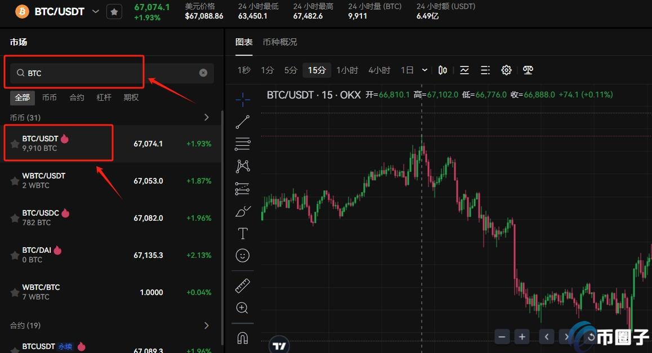Click the Bitcoin logo in header
The image size is (652, 353).
[x=22, y=12]
